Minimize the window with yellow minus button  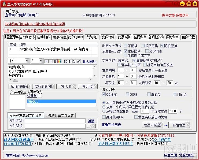tap(182, 4)
